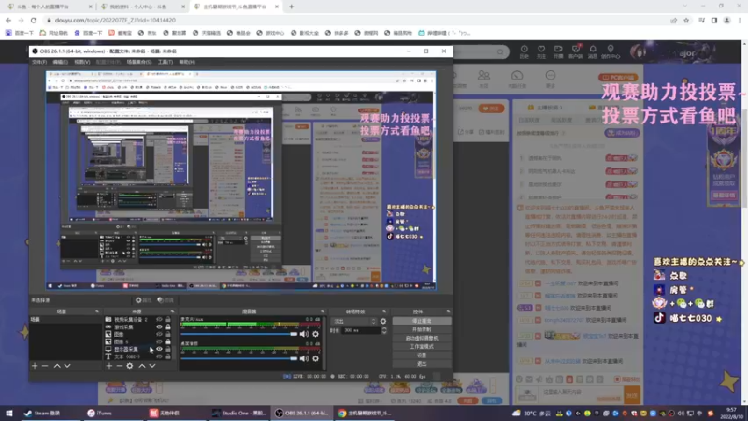Open the Windows Start menu
748x421 pixels.
pyautogui.click(x=8, y=414)
